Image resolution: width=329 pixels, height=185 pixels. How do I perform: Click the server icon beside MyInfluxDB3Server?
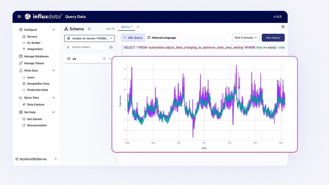(17, 159)
